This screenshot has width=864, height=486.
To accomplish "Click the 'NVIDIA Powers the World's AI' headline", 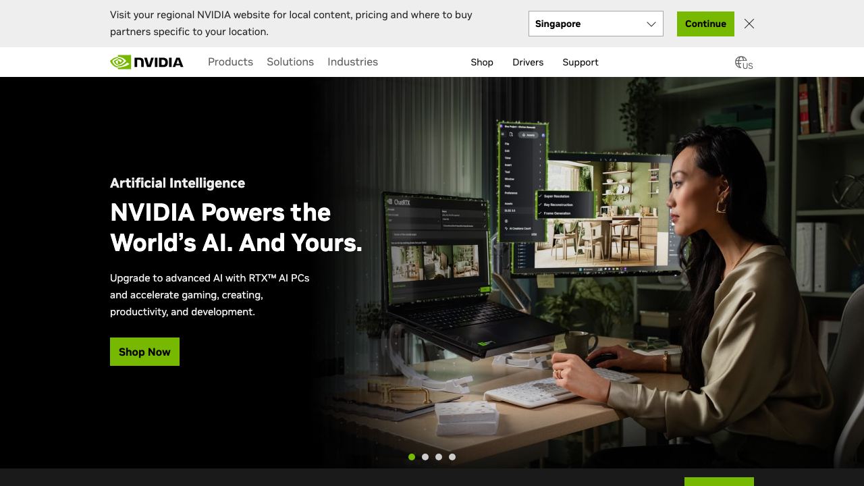I will click(x=236, y=227).
